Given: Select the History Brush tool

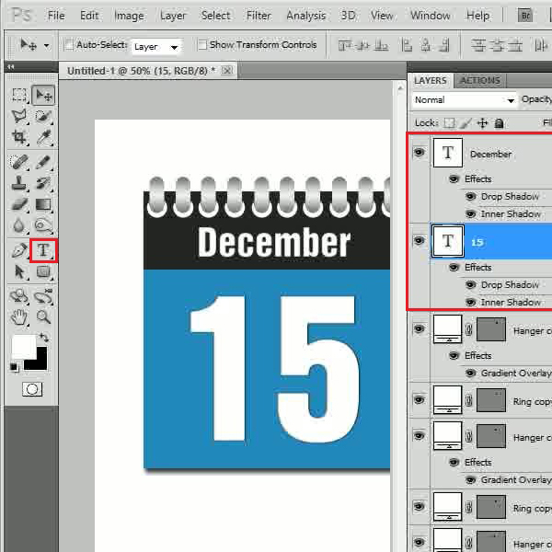Looking at the screenshot, I should [x=43, y=183].
